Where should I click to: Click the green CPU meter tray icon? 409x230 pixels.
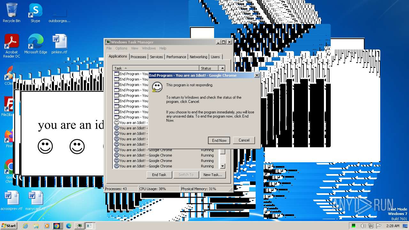tap(354, 226)
